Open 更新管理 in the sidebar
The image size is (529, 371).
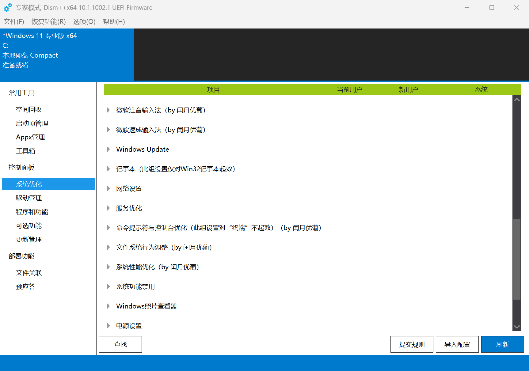click(29, 239)
